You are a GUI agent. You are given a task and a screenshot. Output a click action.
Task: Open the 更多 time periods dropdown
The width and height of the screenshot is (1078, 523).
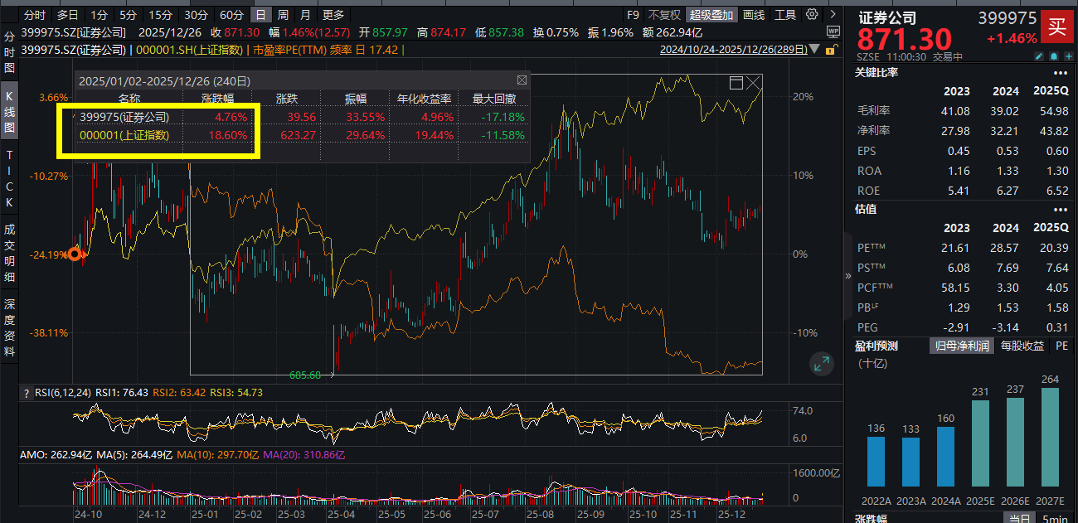[x=333, y=15]
